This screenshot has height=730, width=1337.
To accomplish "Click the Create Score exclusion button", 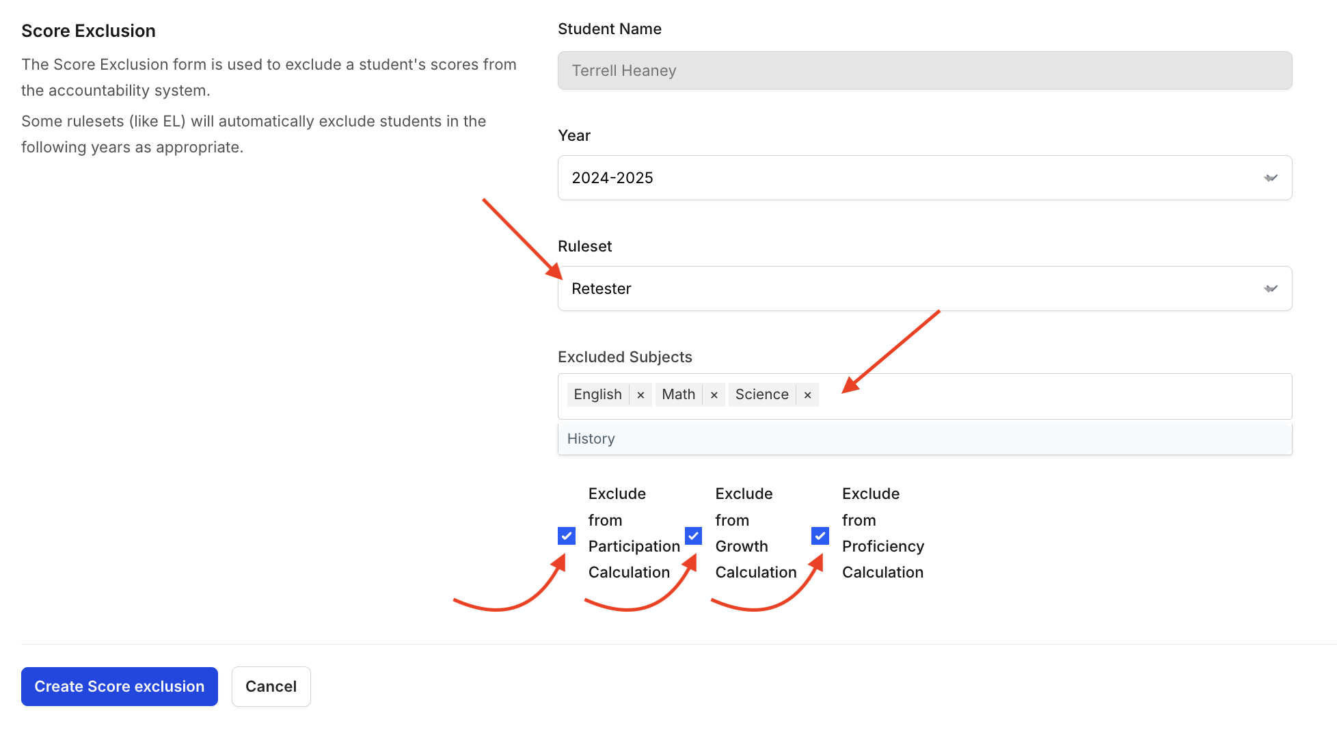I will (120, 686).
